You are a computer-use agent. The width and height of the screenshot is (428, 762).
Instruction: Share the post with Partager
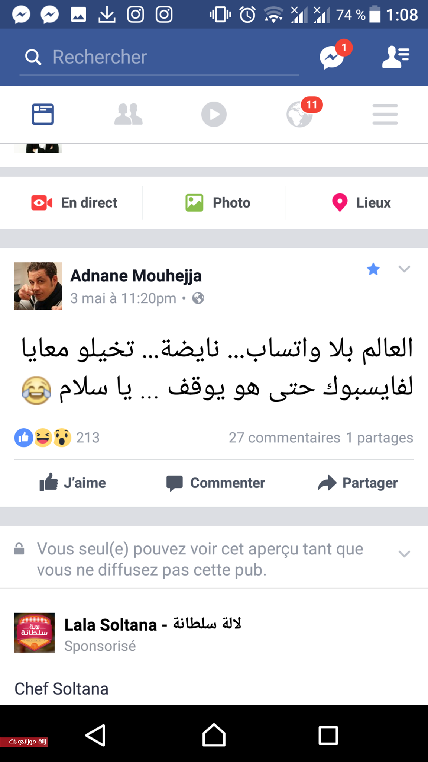click(358, 483)
